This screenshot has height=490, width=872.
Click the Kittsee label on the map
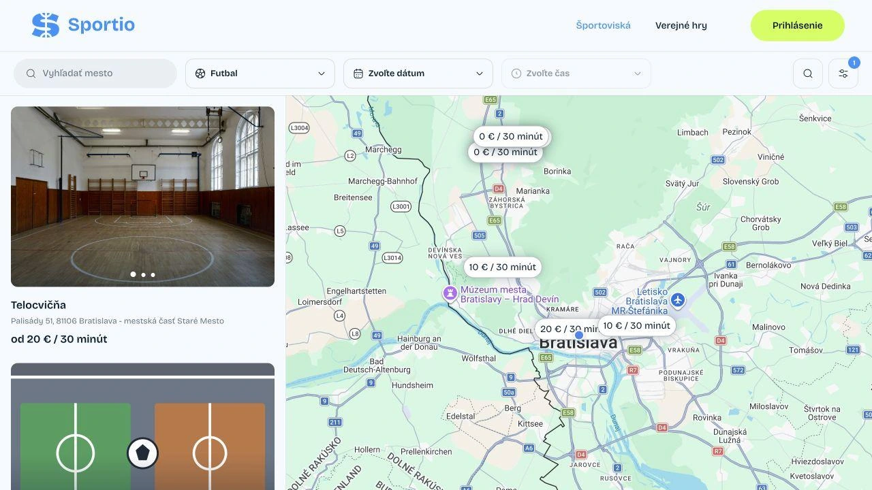coord(531,424)
